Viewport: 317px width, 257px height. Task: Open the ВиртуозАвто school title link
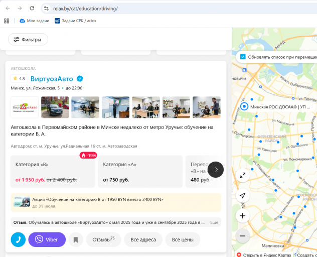(52, 79)
